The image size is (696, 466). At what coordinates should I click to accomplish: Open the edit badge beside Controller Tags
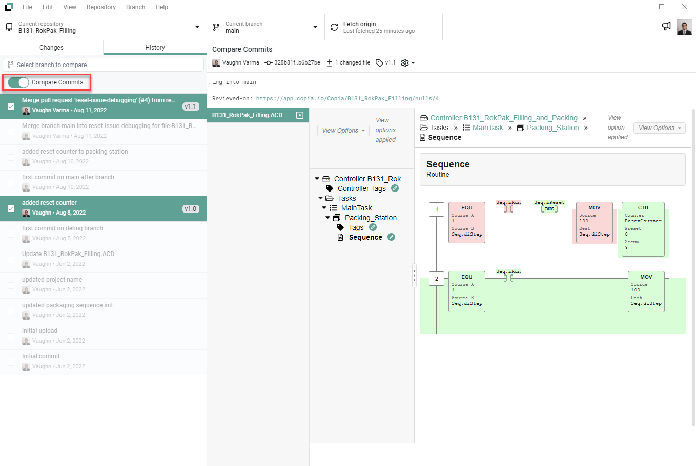click(x=394, y=188)
